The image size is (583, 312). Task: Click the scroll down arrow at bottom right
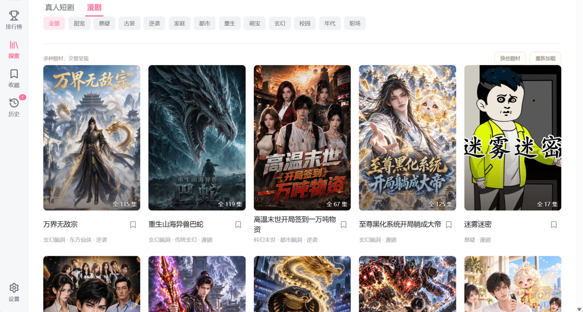[x=579, y=309]
